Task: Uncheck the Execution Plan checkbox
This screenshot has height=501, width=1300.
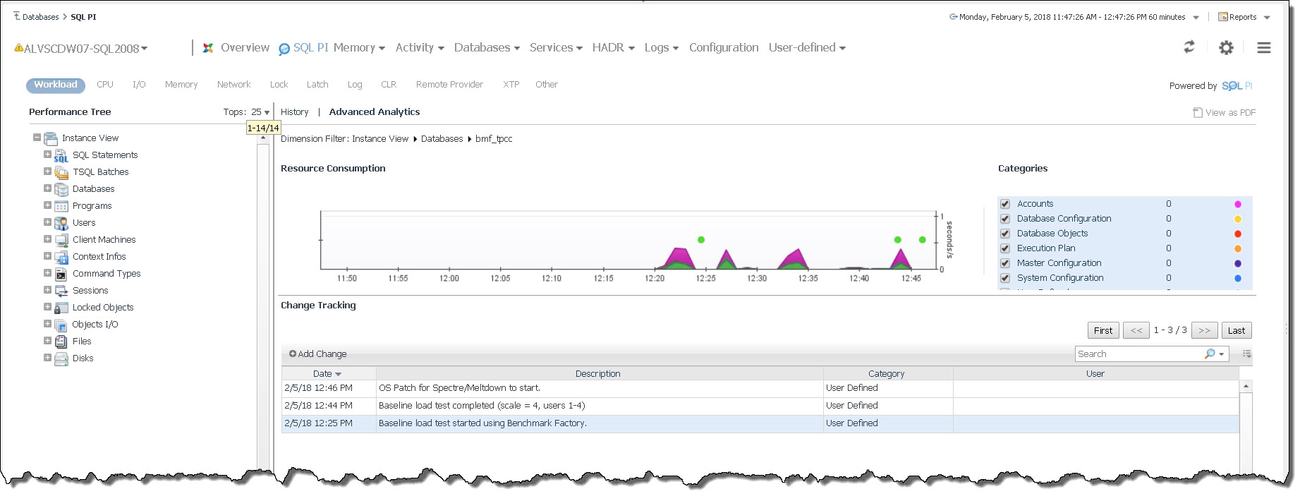Action: coord(1005,248)
